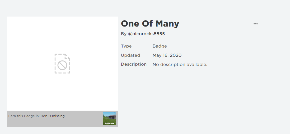
Task: Click the Type field label
Action: (x=126, y=46)
